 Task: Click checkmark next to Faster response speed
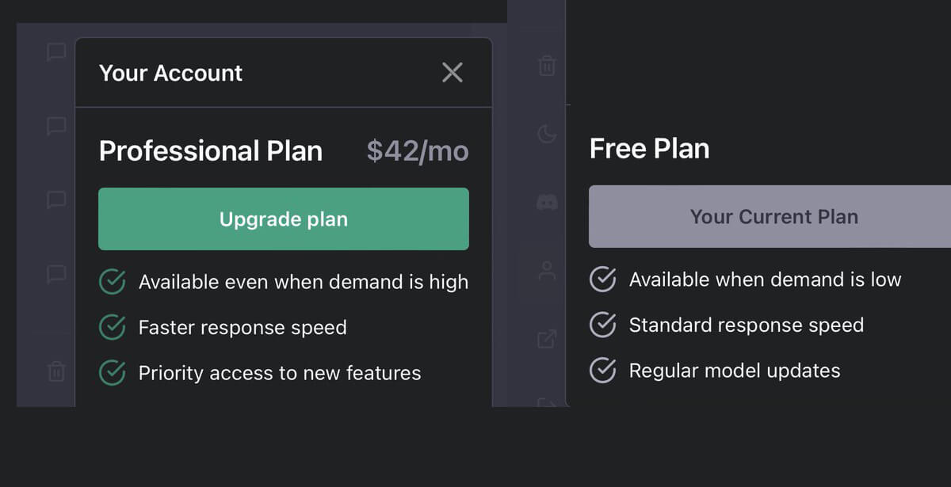click(112, 327)
